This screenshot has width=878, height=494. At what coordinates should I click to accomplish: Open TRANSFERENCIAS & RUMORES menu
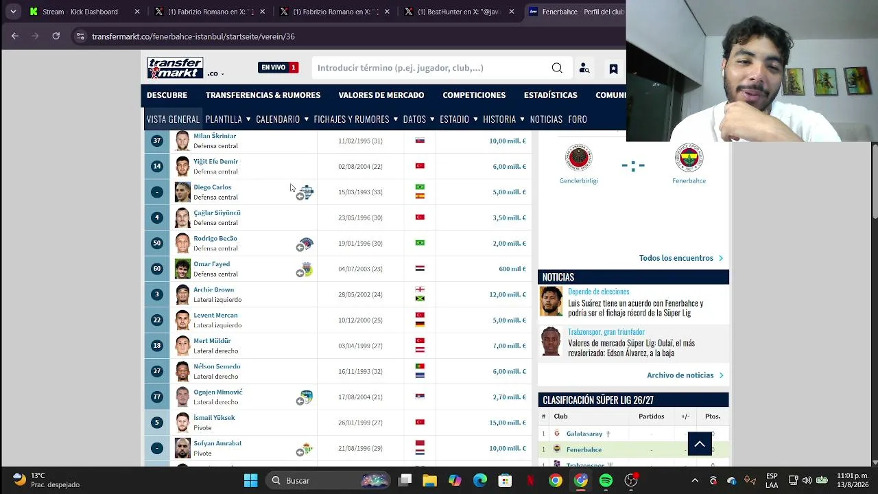tap(263, 95)
